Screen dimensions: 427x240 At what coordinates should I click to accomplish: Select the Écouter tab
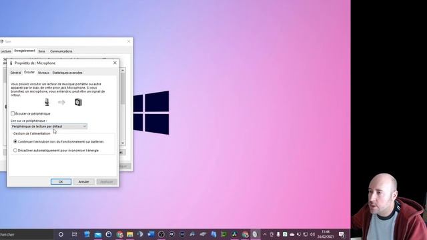coord(29,73)
